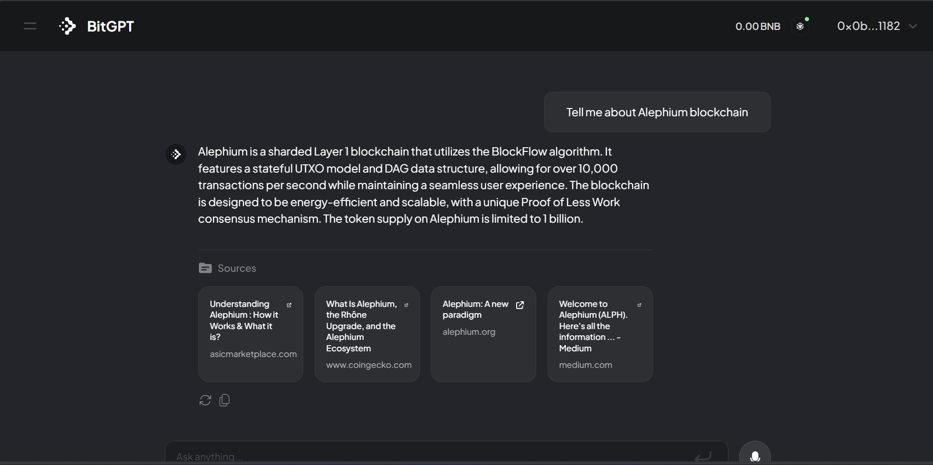Open external link icon on alephium.org card
933x465 pixels.
(x=520, y=305)
